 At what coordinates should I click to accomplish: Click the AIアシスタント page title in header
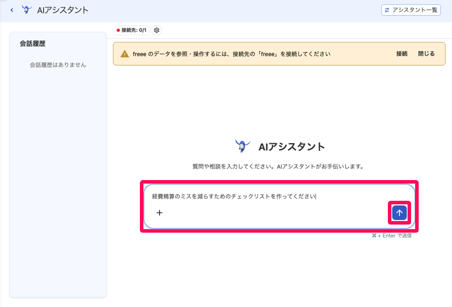pos(63,10)
